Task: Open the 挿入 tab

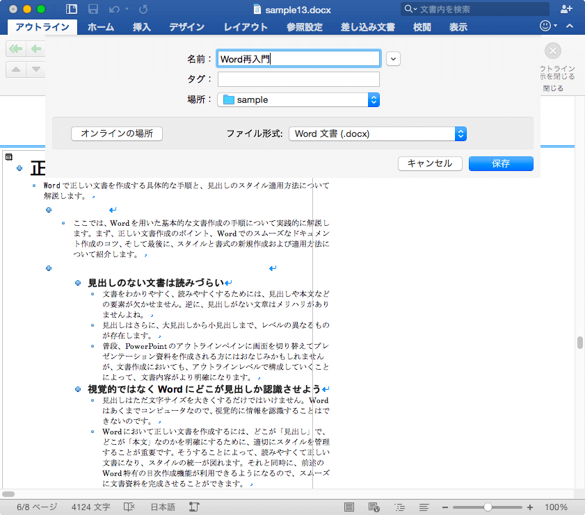Action: (x=142, y=27)
